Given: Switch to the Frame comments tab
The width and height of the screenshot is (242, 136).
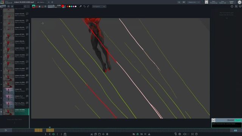Looking at the screenshot, I should tap(238, 120).
